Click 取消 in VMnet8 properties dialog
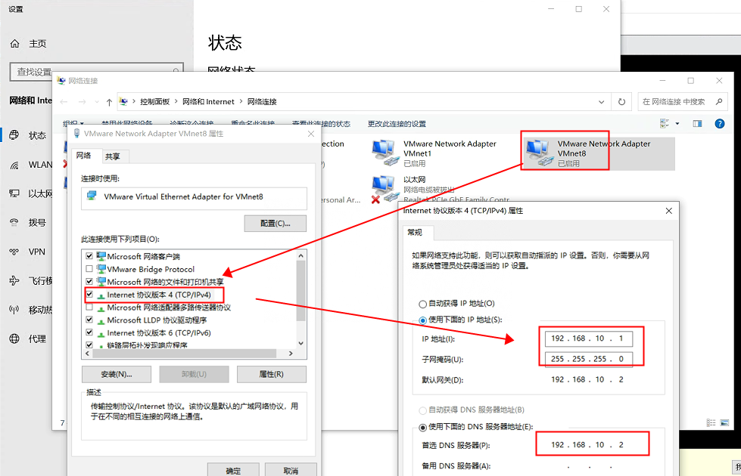The width and height of the screenshot is (741, 476). pos(291,471)
